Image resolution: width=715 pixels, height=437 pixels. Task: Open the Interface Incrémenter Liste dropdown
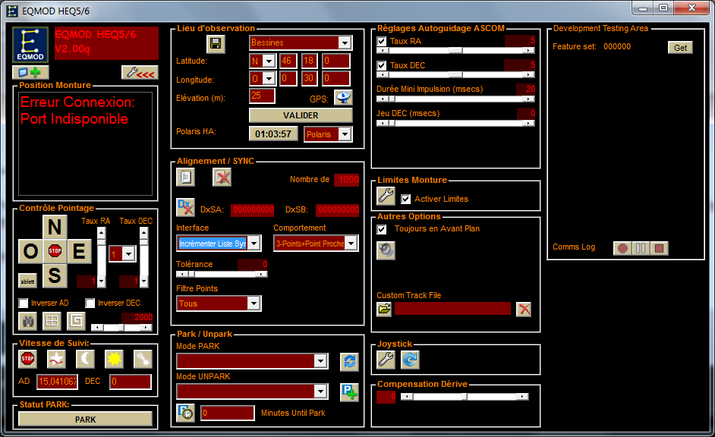click(x=254, y=244)
